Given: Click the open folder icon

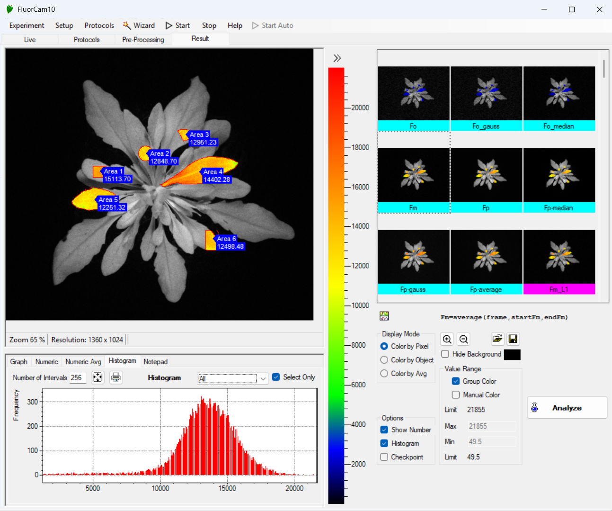Looking at the screenshot, I should coord(497,339).
